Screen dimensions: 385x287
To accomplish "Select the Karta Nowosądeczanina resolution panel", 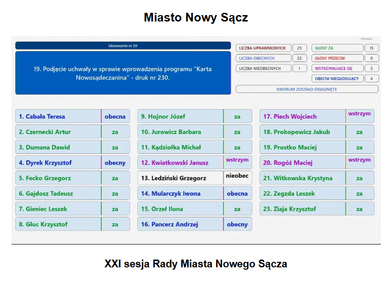I will pos(123,73).
